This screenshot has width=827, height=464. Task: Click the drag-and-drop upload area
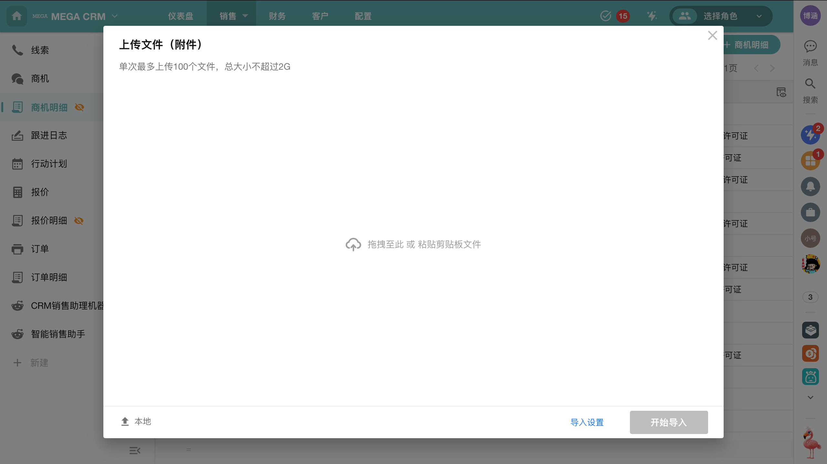tap(413, 244)
